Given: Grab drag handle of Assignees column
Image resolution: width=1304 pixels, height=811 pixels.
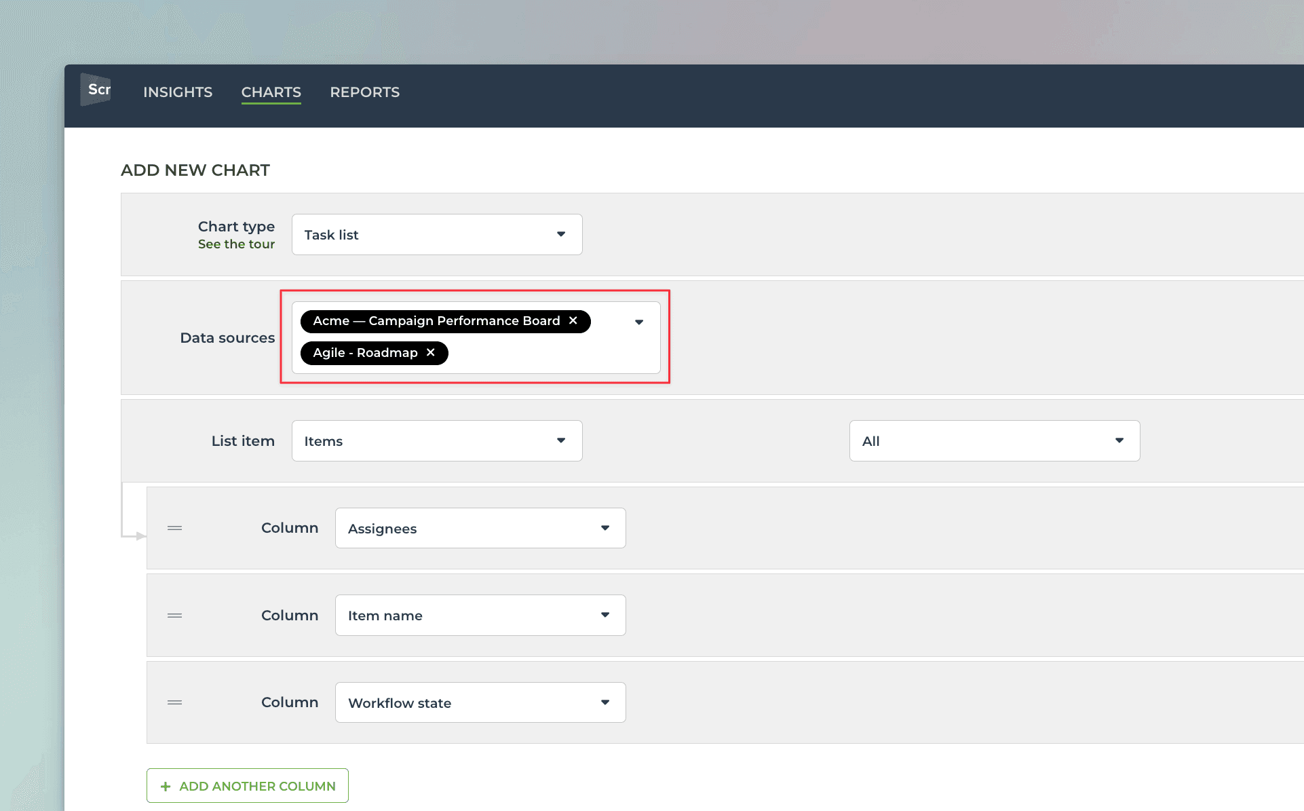Looking at the screenshot, I should point(175,528).
